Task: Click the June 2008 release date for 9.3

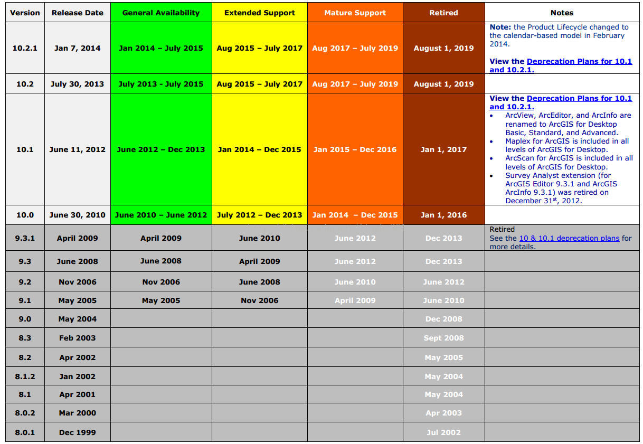Action: (78, 261)
